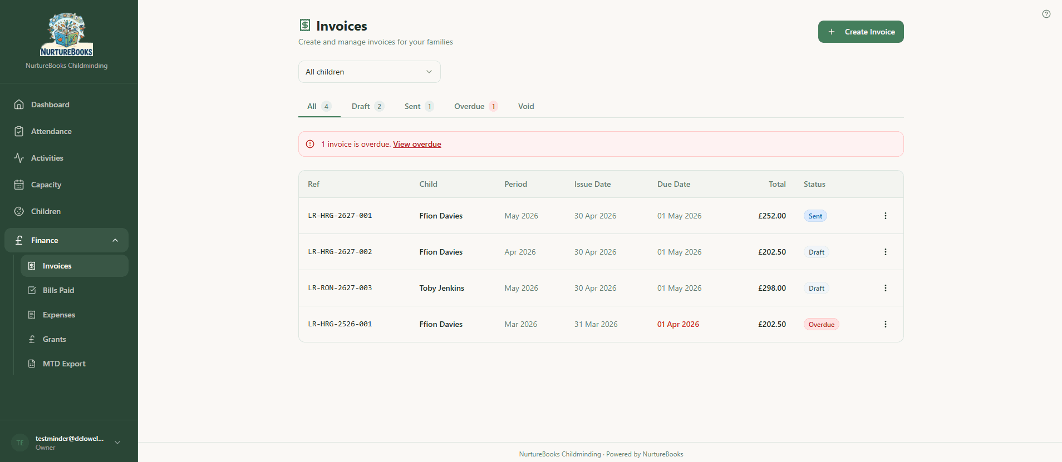The width and height of the screenshot is (1062, 462).
Task: Click the Finance pound icon
Action: pos(19,240)
